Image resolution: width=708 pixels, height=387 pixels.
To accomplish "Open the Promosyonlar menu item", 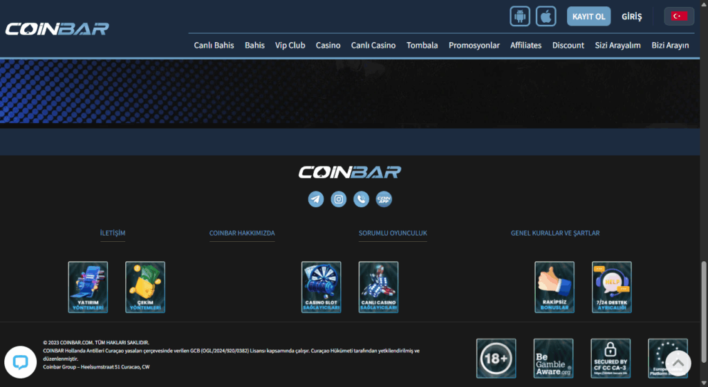I will (x=474, y=45).
